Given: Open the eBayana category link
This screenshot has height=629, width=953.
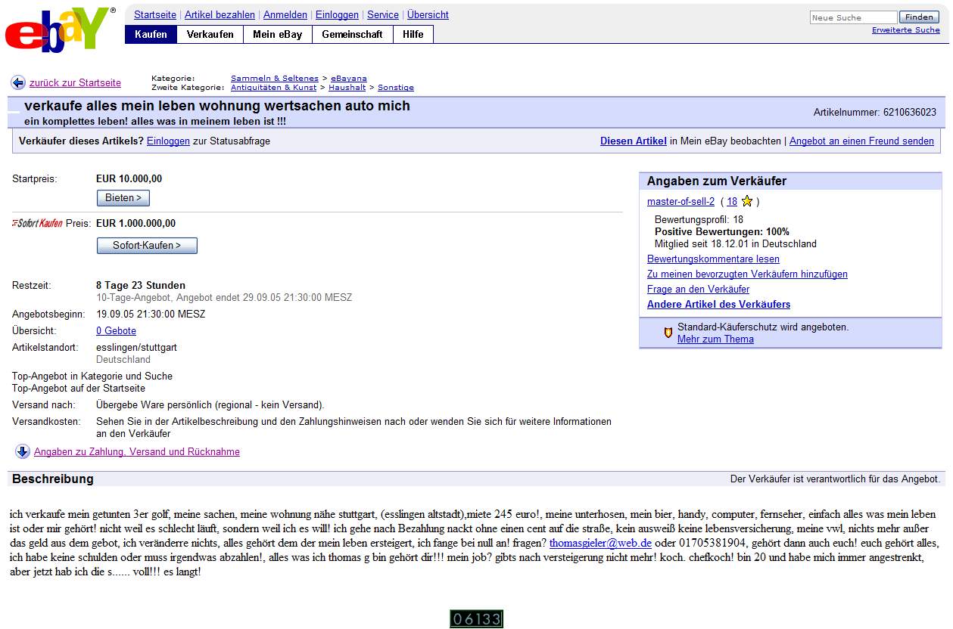Looking at the screenshot, I should pos(349,79).
